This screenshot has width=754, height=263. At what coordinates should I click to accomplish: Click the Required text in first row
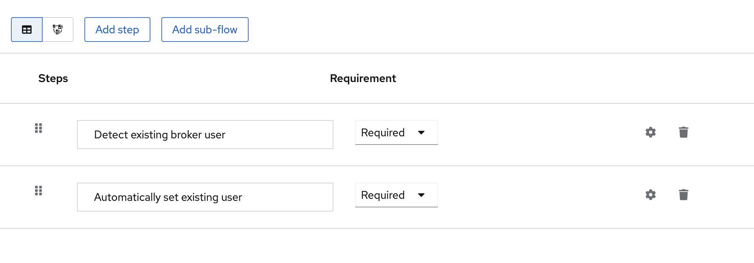(x=383, y=133)
